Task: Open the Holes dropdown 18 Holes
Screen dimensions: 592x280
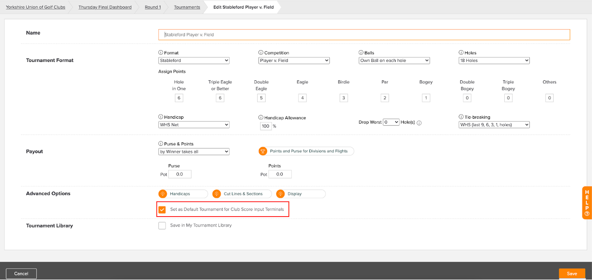Action: click(494, 61)
